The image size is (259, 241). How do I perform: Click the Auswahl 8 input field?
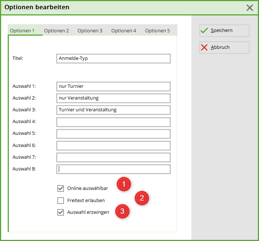[x=114, y=169]
